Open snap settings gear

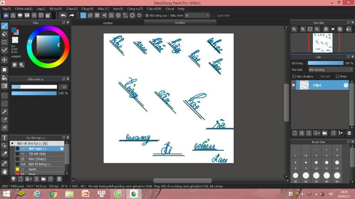click(x=139, y=15)
